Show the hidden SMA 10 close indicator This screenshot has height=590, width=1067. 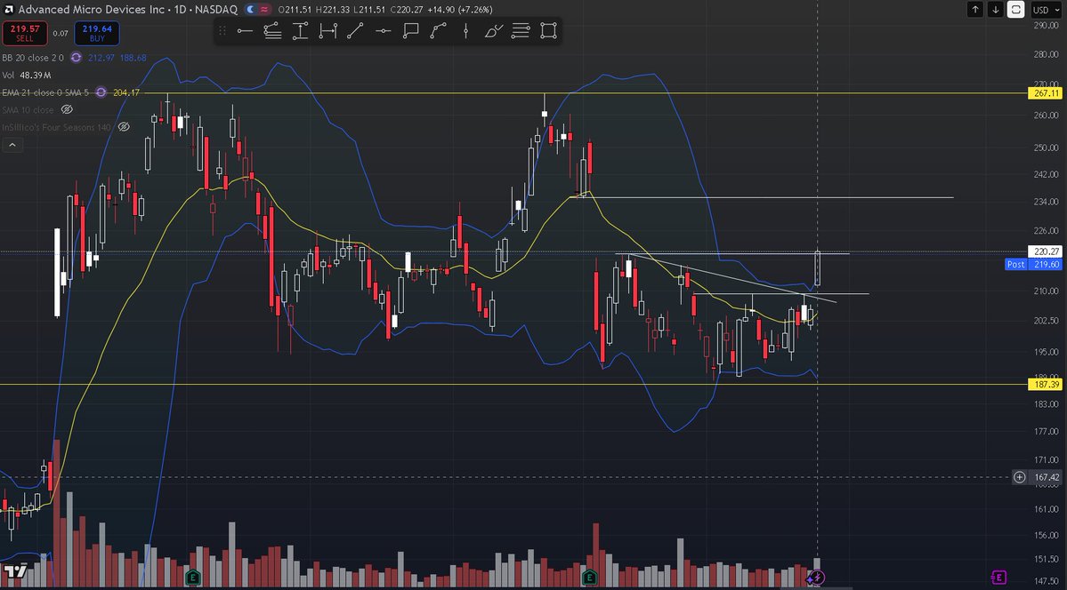67,109
